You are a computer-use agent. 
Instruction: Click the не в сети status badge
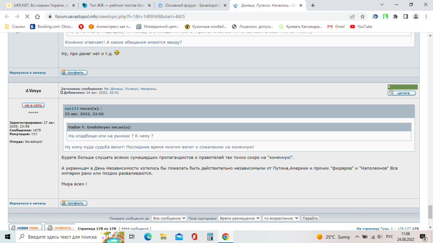point(33,105)
